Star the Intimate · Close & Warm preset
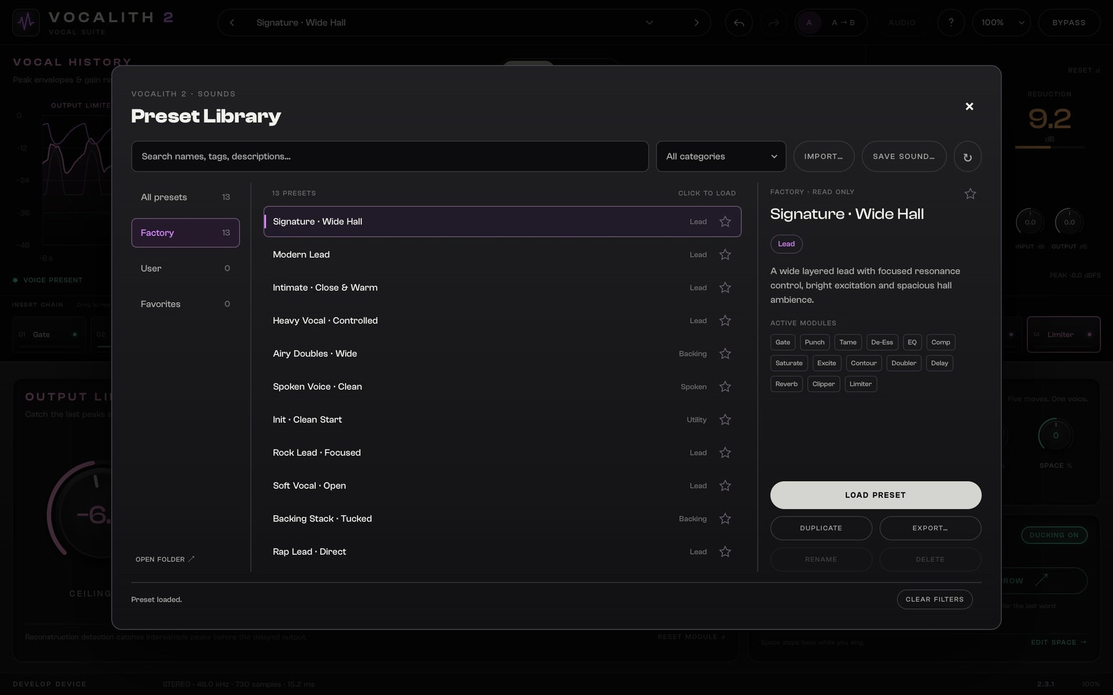Screen dimensions: 1113x695 725,288
